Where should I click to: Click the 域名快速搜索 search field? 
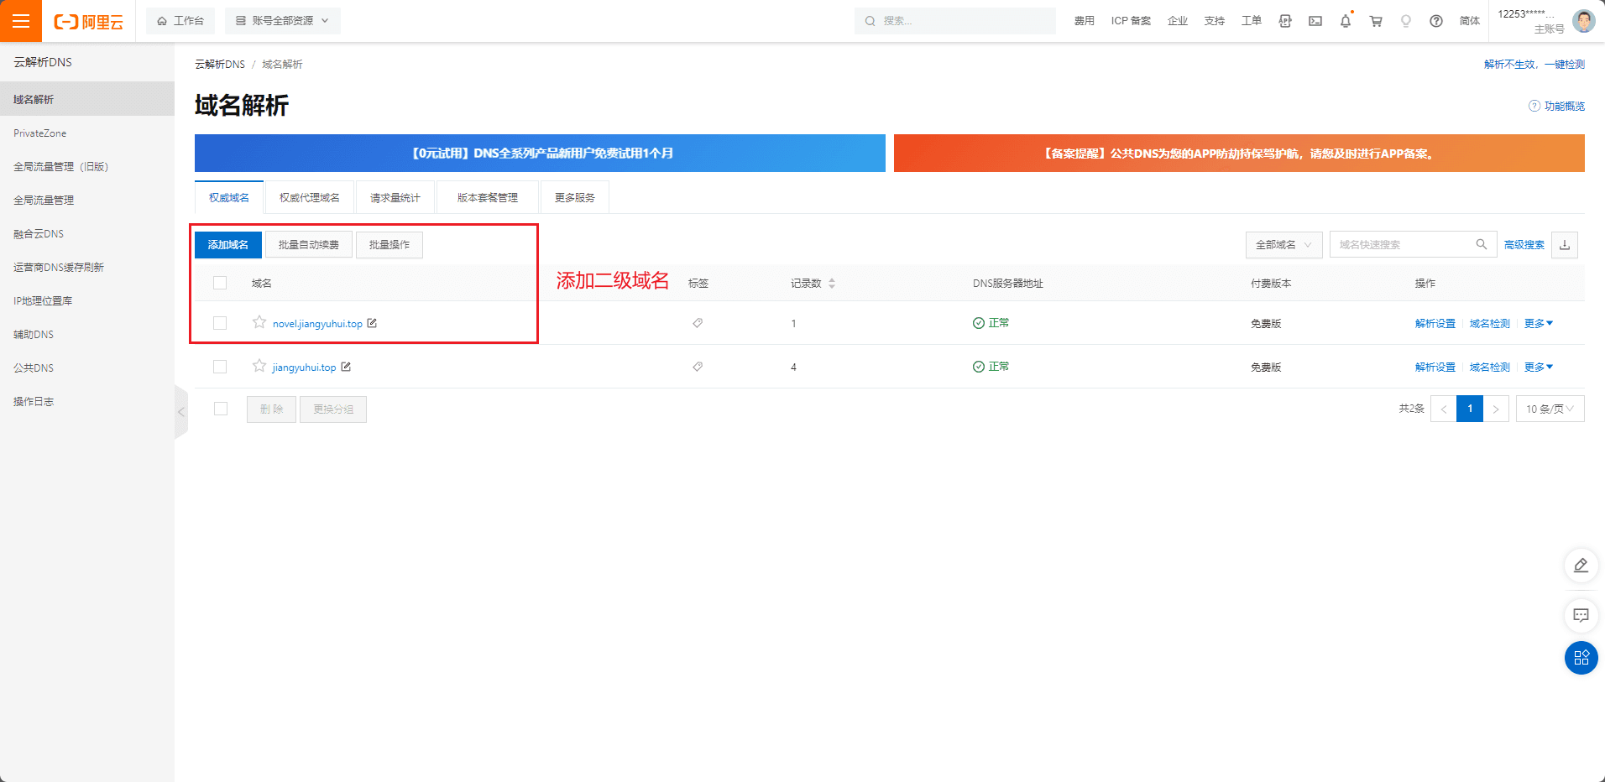tap(1402, 245)
